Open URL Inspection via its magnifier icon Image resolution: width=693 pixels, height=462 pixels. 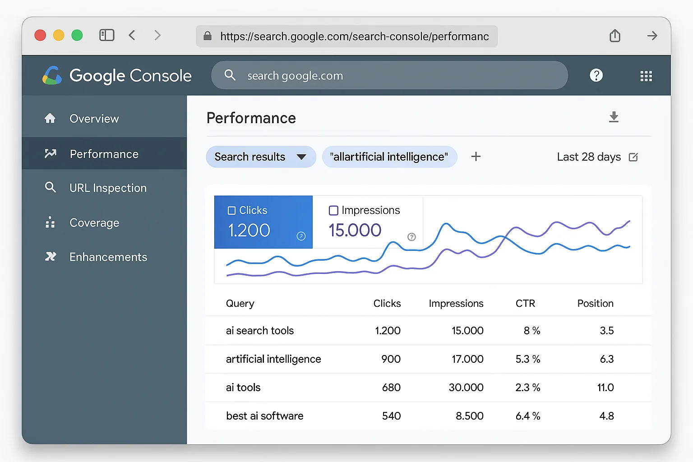(51, 188)
